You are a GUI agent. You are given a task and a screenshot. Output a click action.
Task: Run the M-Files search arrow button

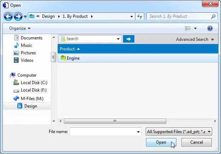(x=129, y=39)
